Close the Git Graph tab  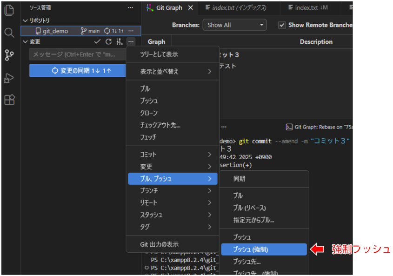tap(190, 8)
